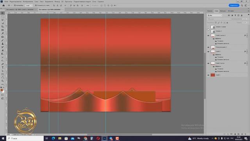
Task: Select the Rectangle shape tool
Action: (3, 74)
